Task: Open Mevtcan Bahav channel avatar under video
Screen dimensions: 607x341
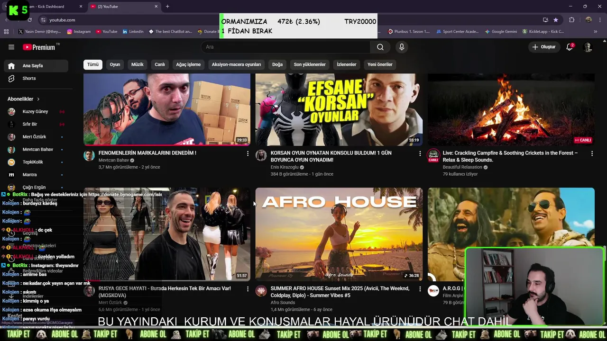Action: [x=89, y=155]
